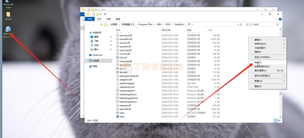
Task: Click the spssxd_p.dll file icon
Action: click(117, 36)
